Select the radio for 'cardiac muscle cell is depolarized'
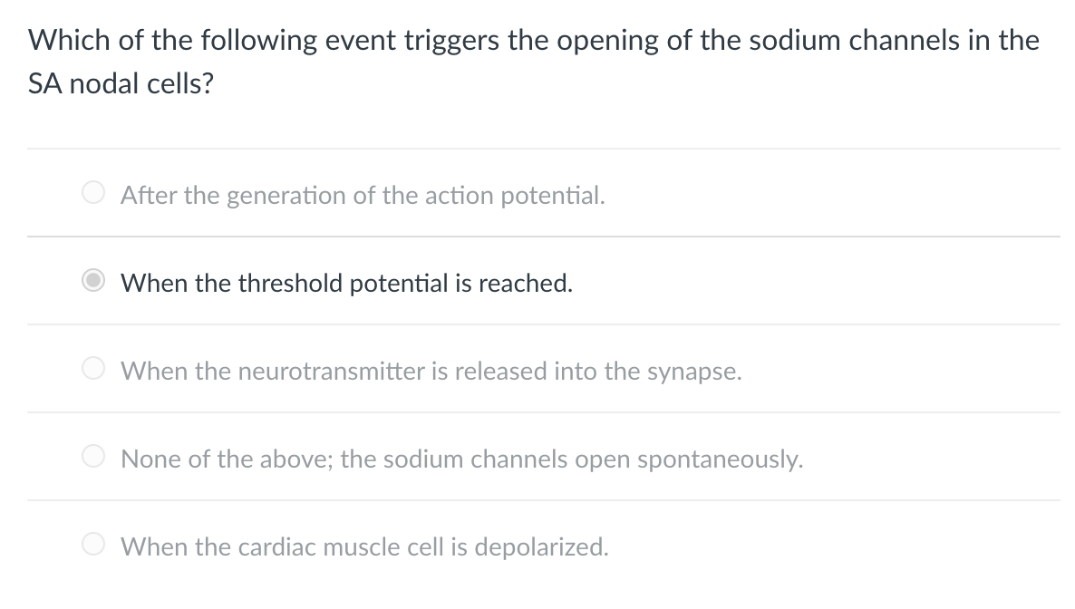The image size is (1075, 609). click(x=93, y=544)
